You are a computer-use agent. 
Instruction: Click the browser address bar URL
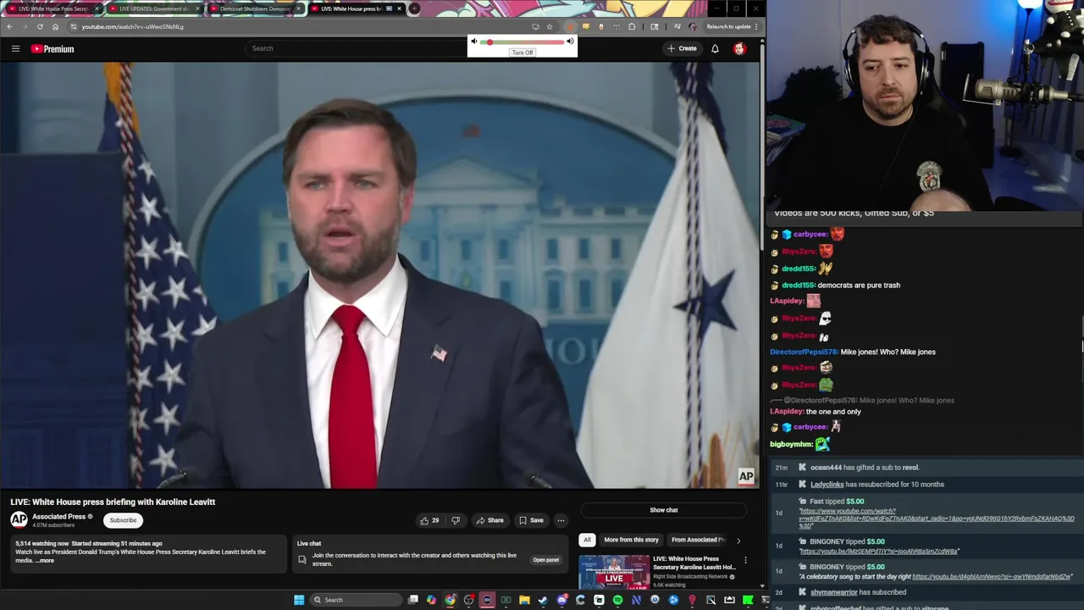click(x=132, y=26)
